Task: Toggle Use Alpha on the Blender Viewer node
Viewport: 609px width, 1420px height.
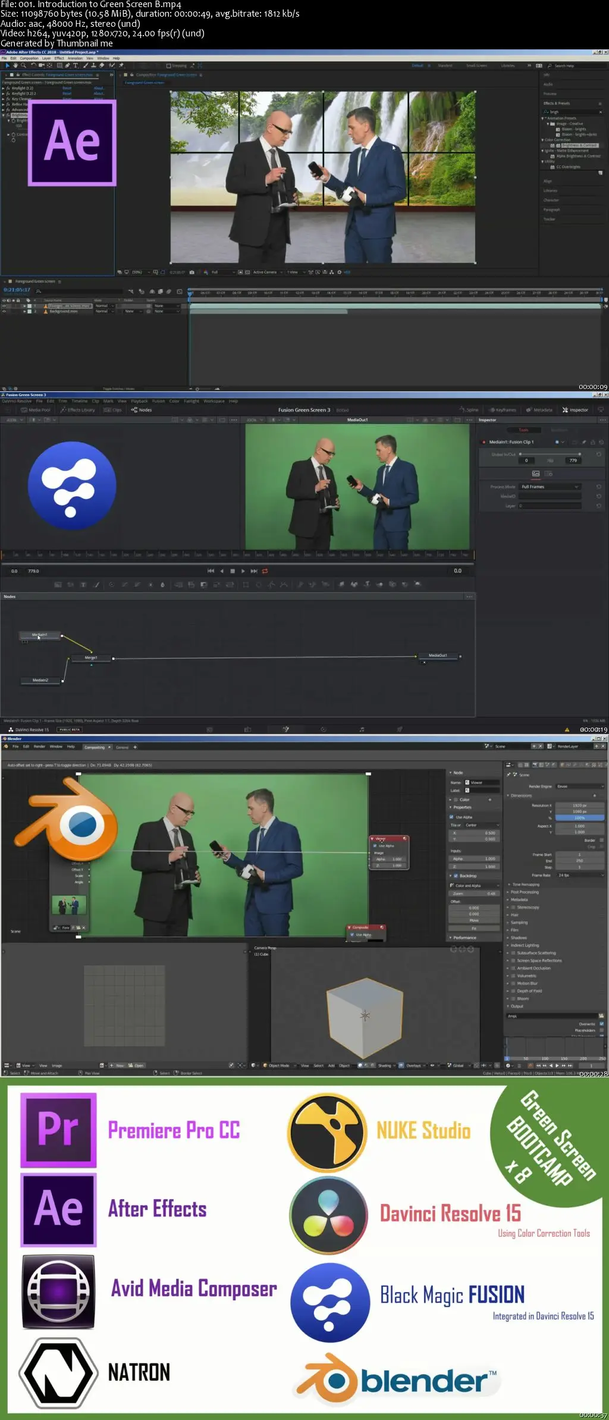Action: coord(375,845)
